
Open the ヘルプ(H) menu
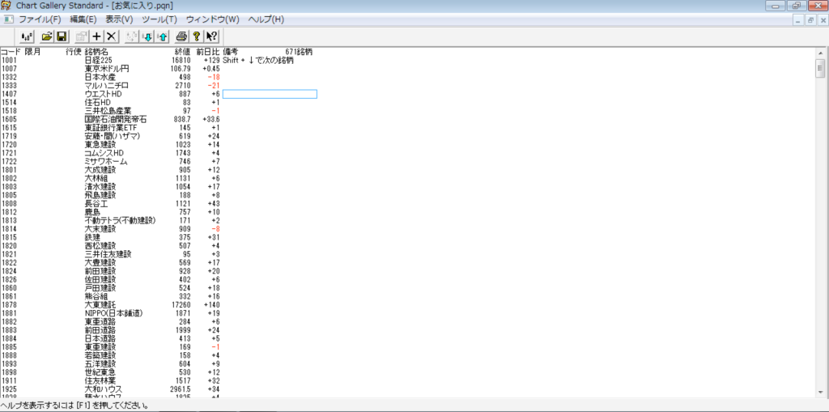pyautogui.click(x=266, y=19)
